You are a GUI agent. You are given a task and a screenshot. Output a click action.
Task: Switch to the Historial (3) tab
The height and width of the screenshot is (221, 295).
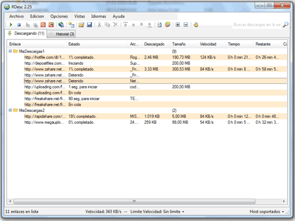pyautogui.click(x=61, y=34)
